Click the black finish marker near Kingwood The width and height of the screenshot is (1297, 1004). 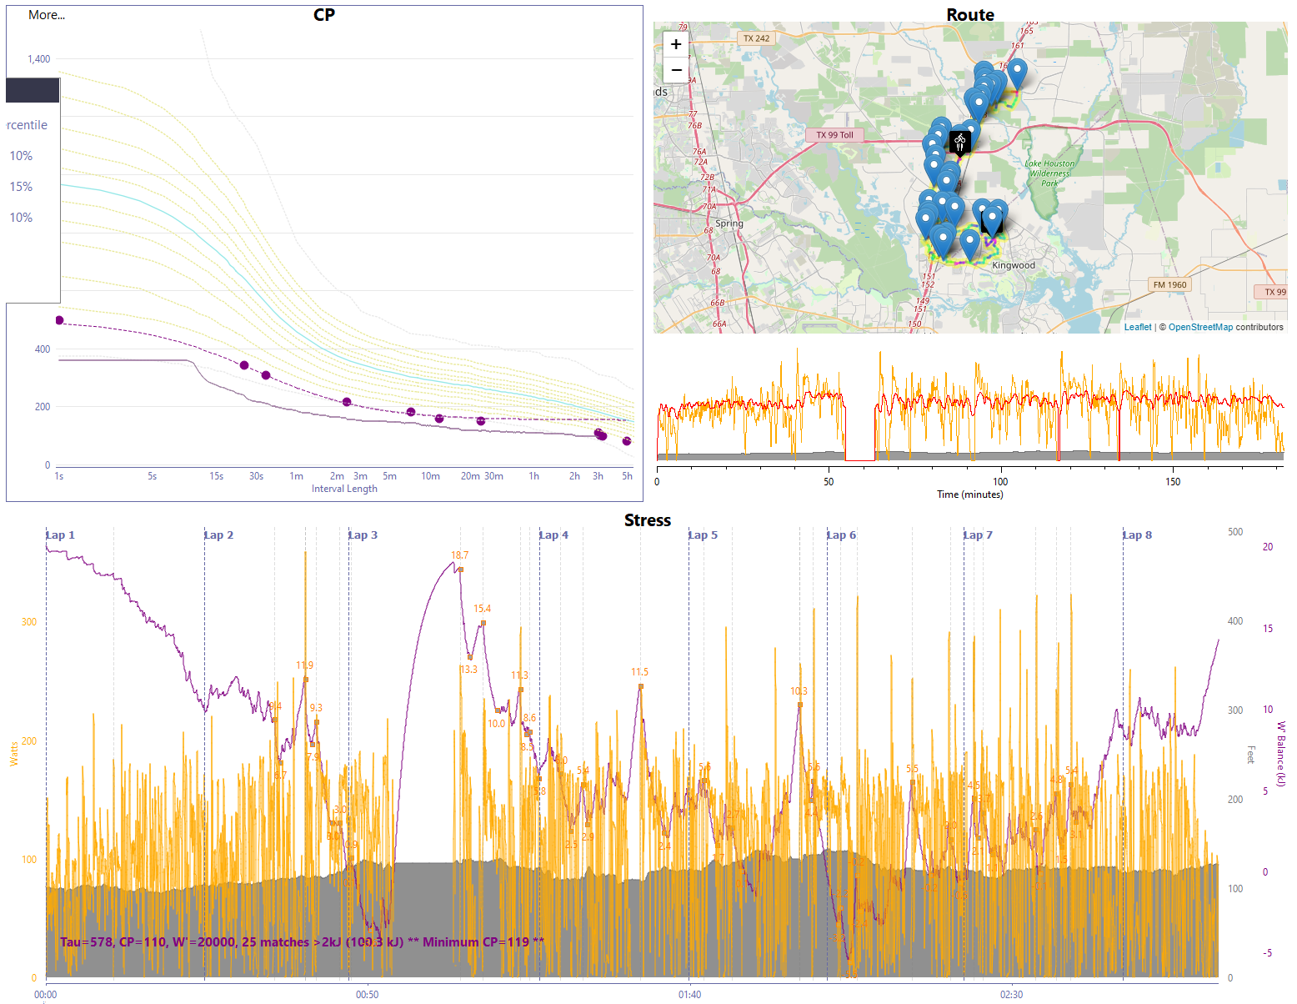coord(990,223)
